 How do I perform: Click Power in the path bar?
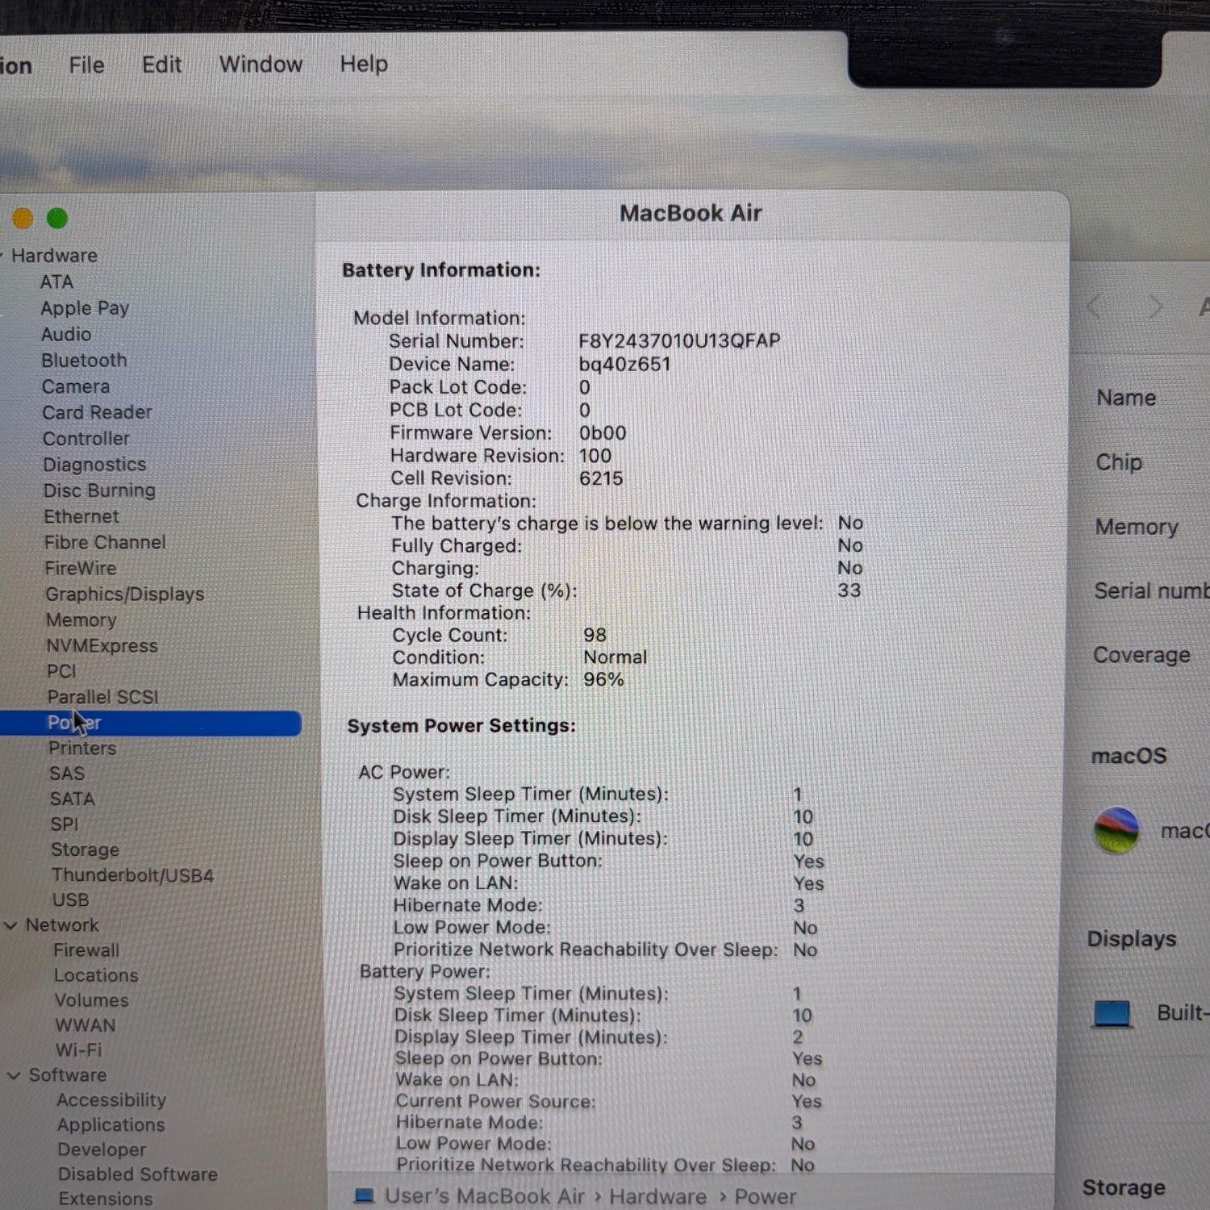[766, 1196]
